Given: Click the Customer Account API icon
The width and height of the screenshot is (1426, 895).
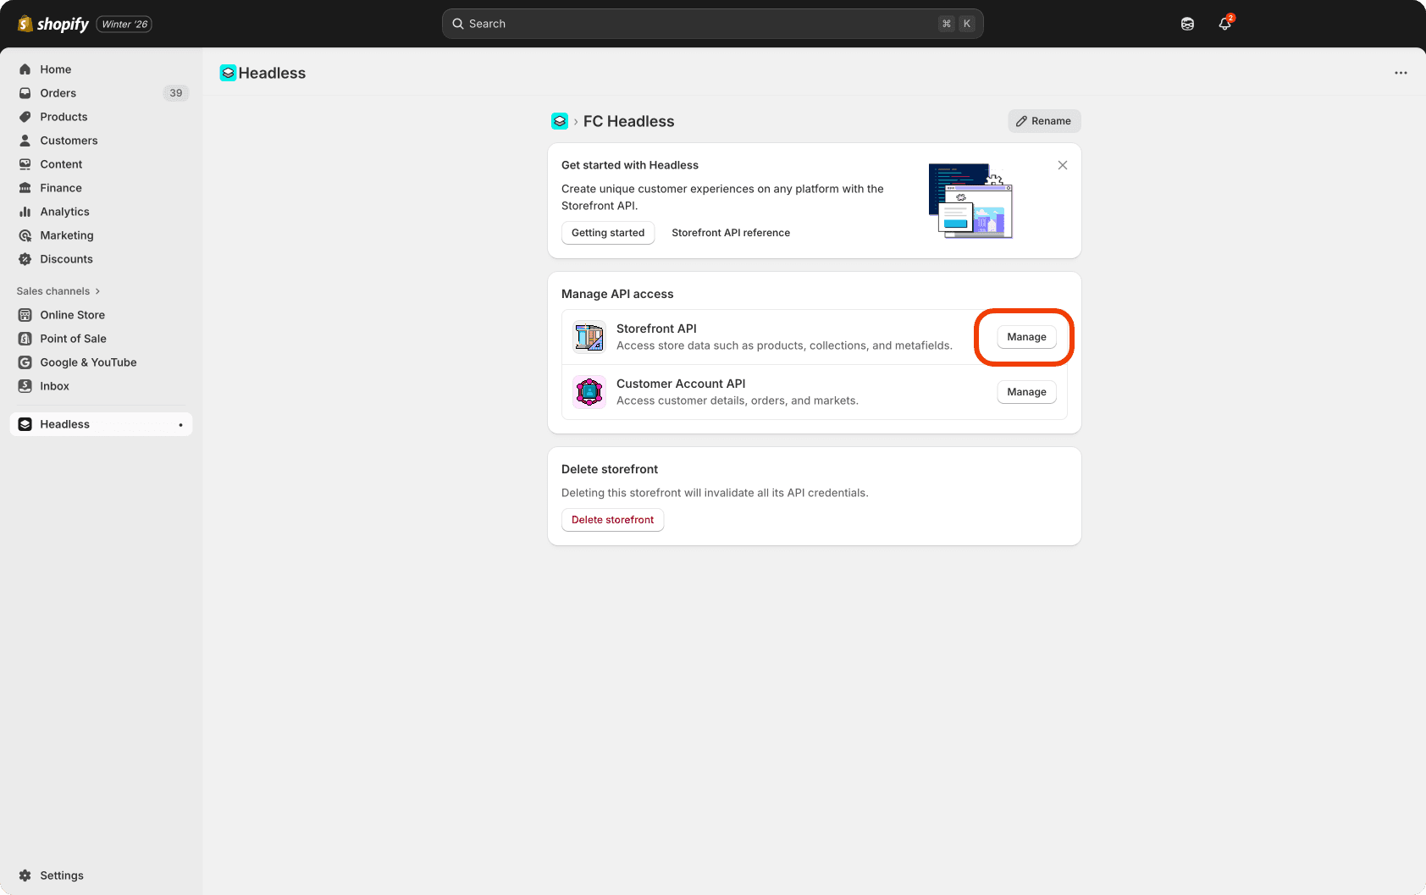Looking at the screenshot, I should [x=589, y=392].
